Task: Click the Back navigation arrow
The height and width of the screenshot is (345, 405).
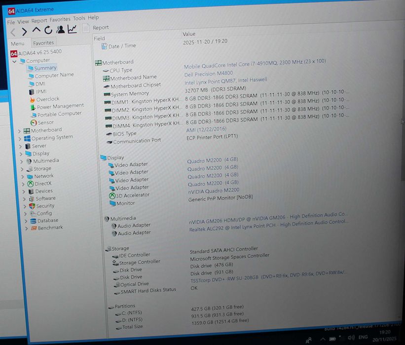Action: (x=13, y=32)
